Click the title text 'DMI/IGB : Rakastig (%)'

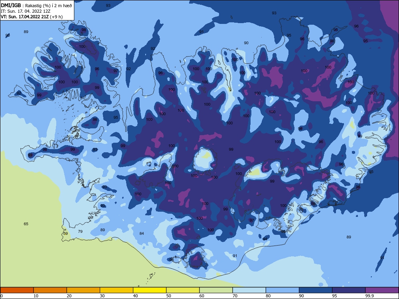pyautogui.click(x=26, y=6)
